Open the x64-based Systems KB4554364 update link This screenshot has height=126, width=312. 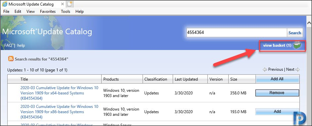click(x=59, y=93)
